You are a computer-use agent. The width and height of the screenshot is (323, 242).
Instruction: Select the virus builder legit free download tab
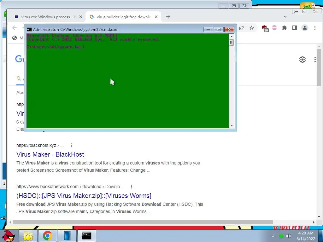124,17
